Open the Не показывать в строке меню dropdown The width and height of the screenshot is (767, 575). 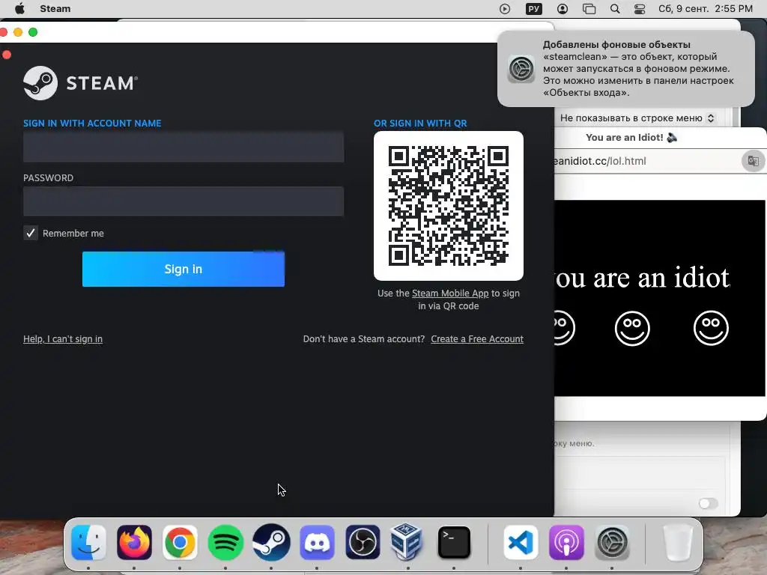[637, 118]
